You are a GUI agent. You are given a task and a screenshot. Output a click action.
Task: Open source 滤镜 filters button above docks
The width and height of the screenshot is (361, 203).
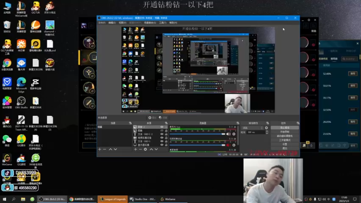[163, 118]
